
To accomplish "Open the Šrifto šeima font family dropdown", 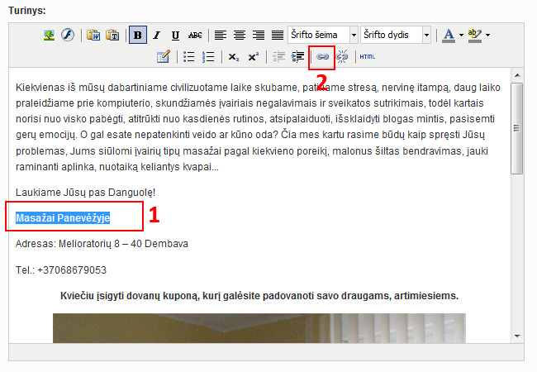I will click(x=323, y=35).
